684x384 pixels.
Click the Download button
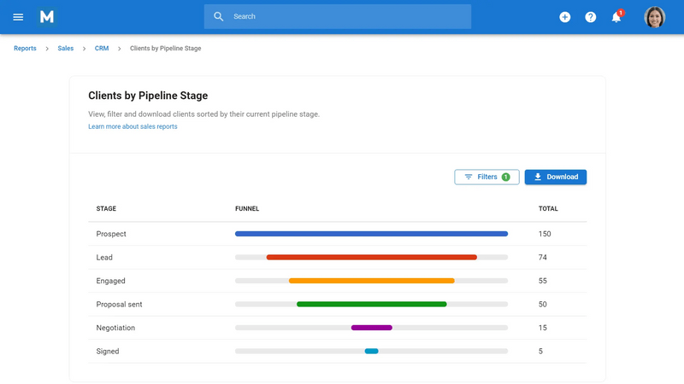[x=555, y=177]
